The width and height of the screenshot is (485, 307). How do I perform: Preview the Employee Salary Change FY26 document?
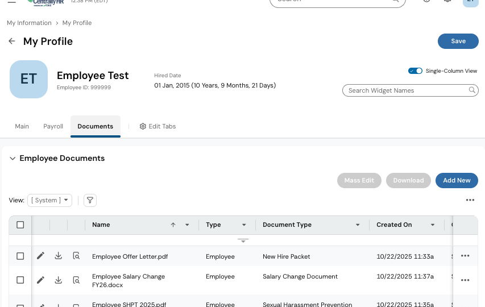point(76,280)
